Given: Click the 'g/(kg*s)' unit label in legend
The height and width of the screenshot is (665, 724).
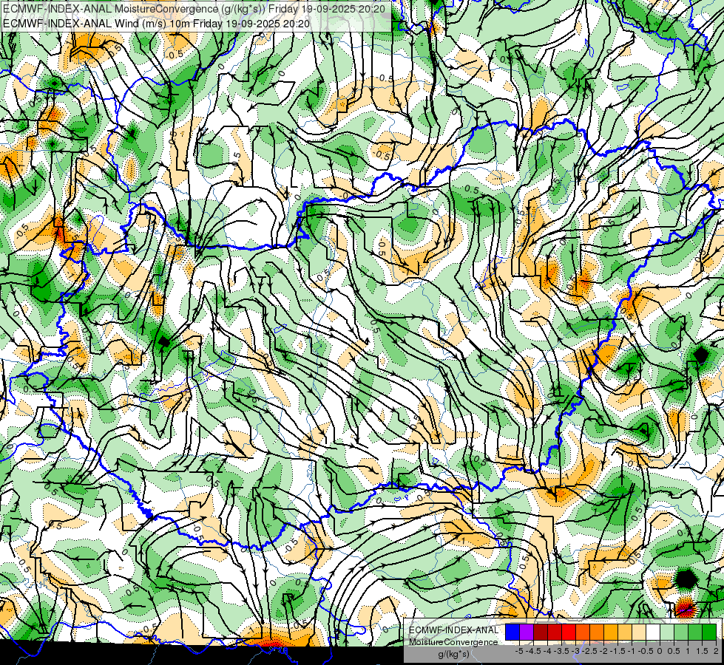Looking at the screenshot, I should tap(453, 654).
